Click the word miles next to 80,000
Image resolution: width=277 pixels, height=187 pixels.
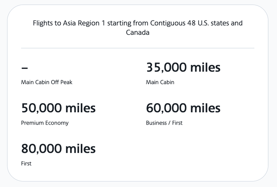pyautogui.click(x=80, y=149)
